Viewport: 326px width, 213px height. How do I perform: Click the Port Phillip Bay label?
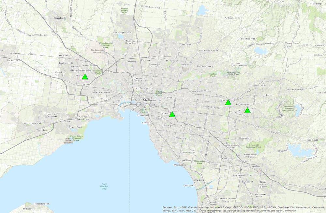[104, 187]
